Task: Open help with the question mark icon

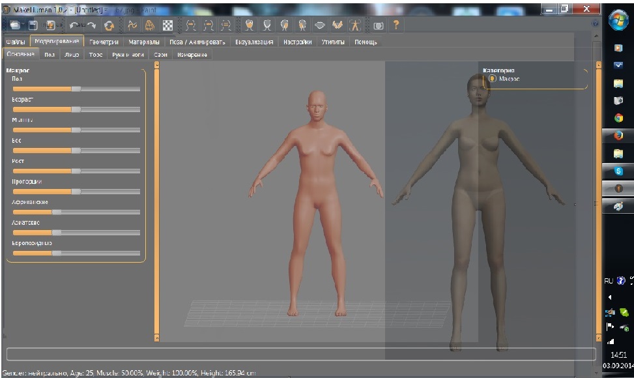Action: (396, 25)
